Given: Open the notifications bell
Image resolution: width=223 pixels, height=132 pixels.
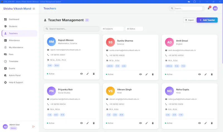Looking at the screenshot, I should click(x=209, y=8).
